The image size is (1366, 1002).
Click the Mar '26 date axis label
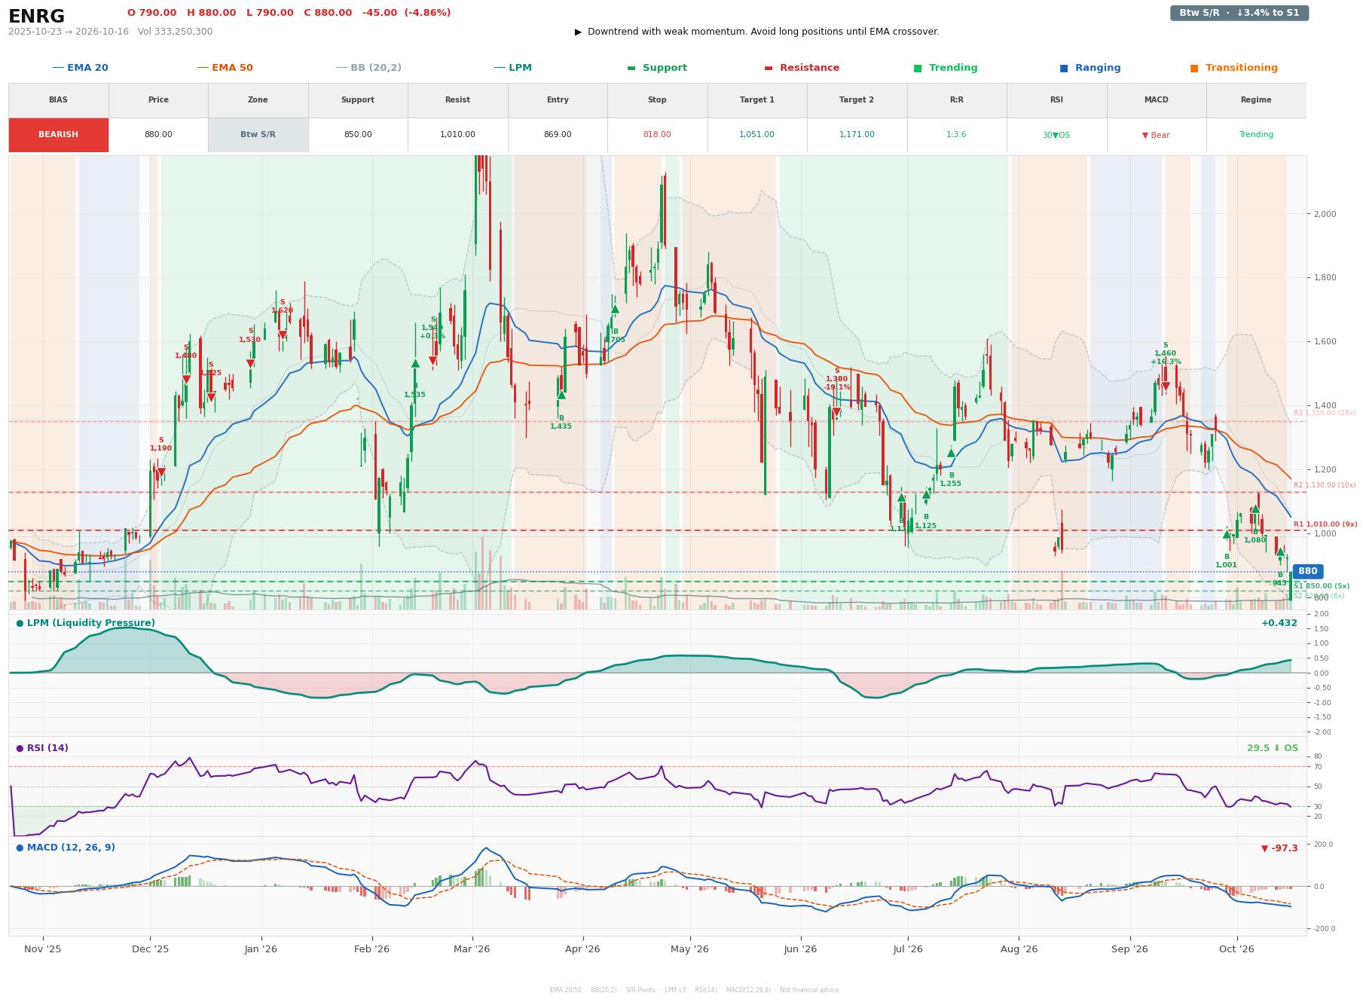coord(472,949)
